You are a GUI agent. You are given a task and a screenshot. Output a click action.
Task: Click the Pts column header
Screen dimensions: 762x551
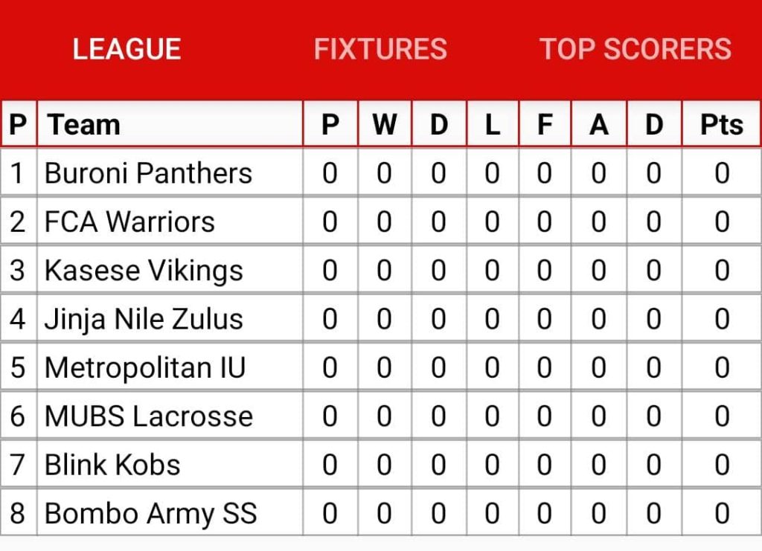click(722, 125)
